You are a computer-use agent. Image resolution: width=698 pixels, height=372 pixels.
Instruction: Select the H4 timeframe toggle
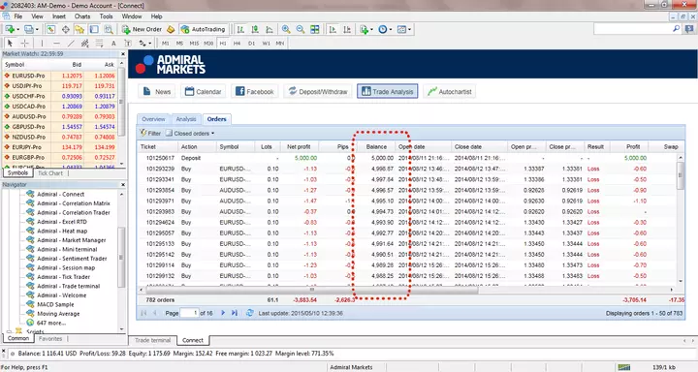(x=237, y=44)
